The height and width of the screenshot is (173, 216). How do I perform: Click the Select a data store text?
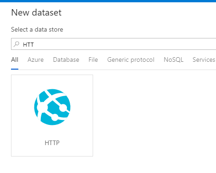37,29
